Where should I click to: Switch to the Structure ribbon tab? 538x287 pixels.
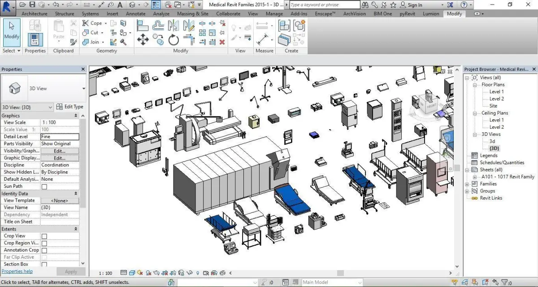[x=65, y=13]
